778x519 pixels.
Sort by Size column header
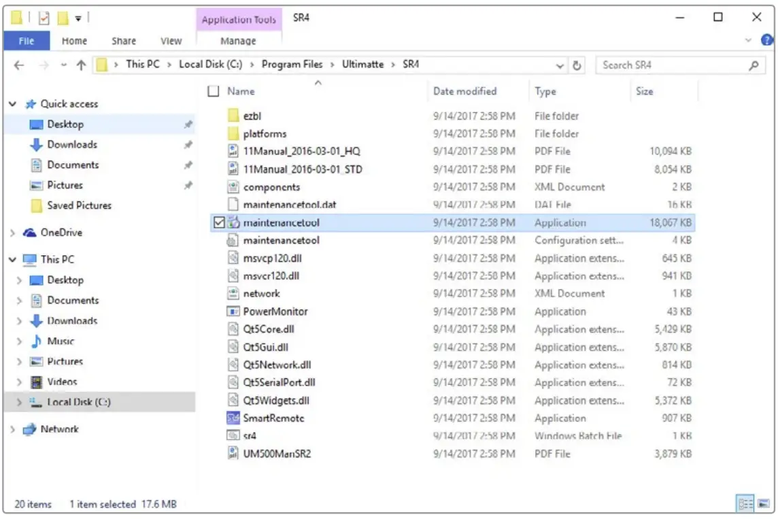point(645,91)
